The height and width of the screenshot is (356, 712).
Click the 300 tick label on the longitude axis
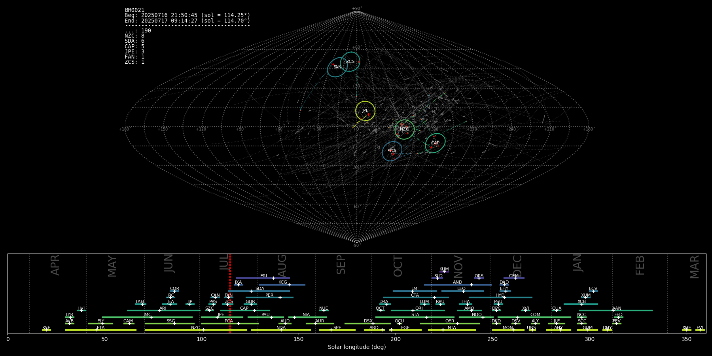click(x=589, y=339)
